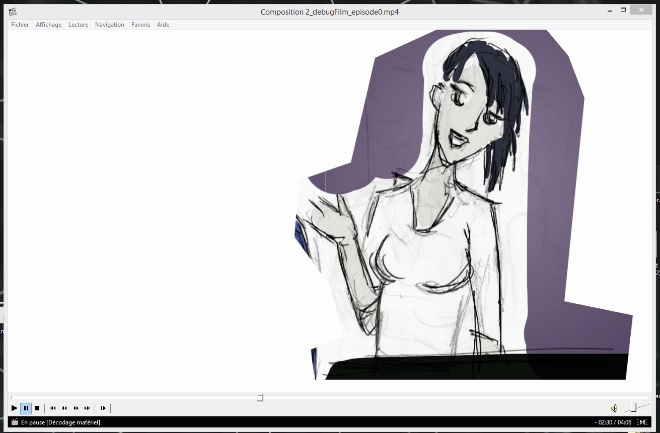
Task: Click the seek bar position thumb
Action: pos(260,398)
